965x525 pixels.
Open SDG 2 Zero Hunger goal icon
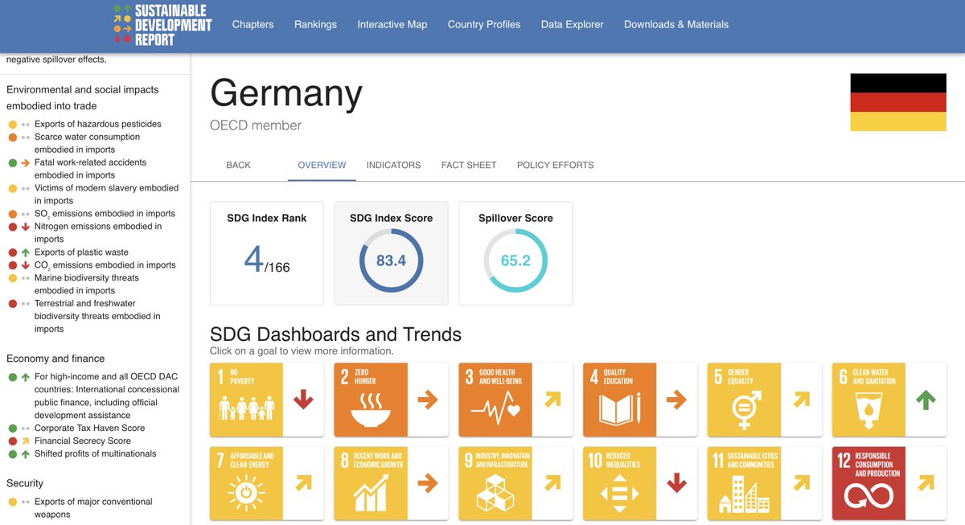tap(371, 400)
